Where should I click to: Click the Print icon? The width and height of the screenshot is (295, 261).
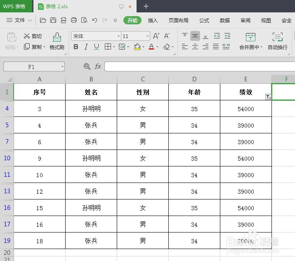click(x=74, y=20)
